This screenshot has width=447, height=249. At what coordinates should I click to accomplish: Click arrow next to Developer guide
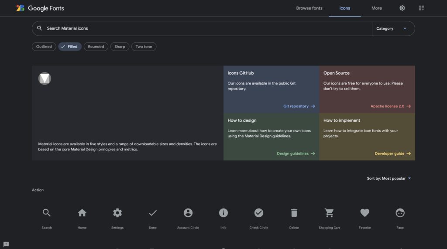tap(409, 153)
